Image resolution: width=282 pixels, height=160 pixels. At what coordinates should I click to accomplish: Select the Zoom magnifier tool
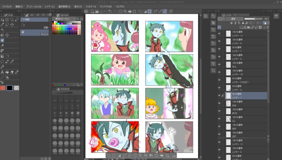(x=12, y=19)
